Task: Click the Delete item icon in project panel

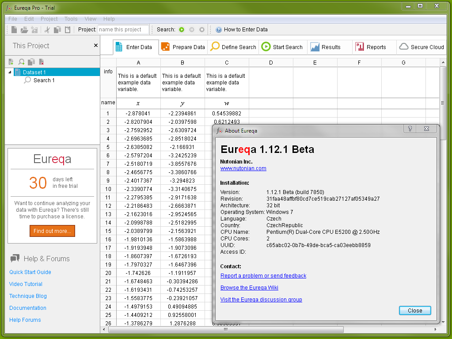Action: (41, 62)
